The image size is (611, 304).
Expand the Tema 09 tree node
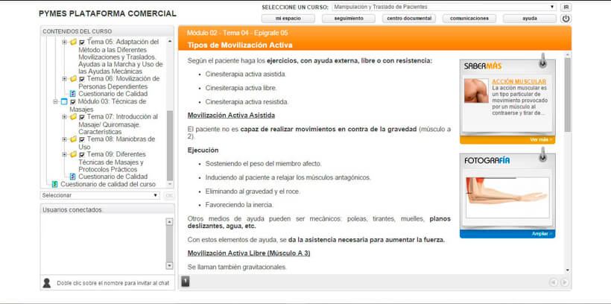tap(65, 154)
